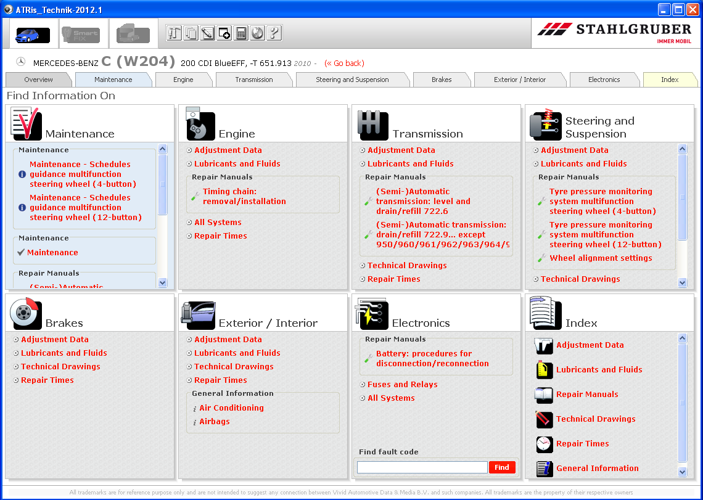Click the Stahlgruber logo
The width and height of the screenshot is (703, 500).
(x=615, y=33)
